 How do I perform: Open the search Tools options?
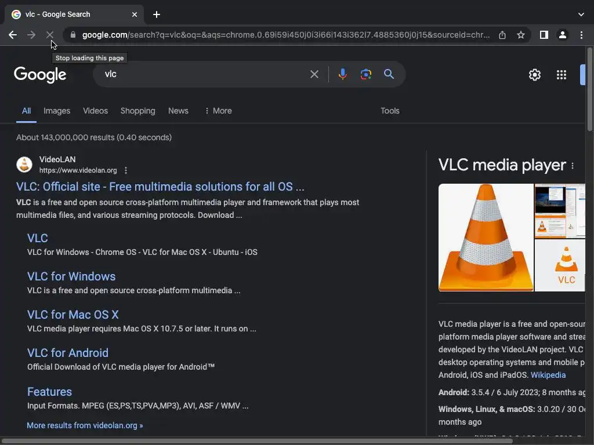(x=390, y=111)
